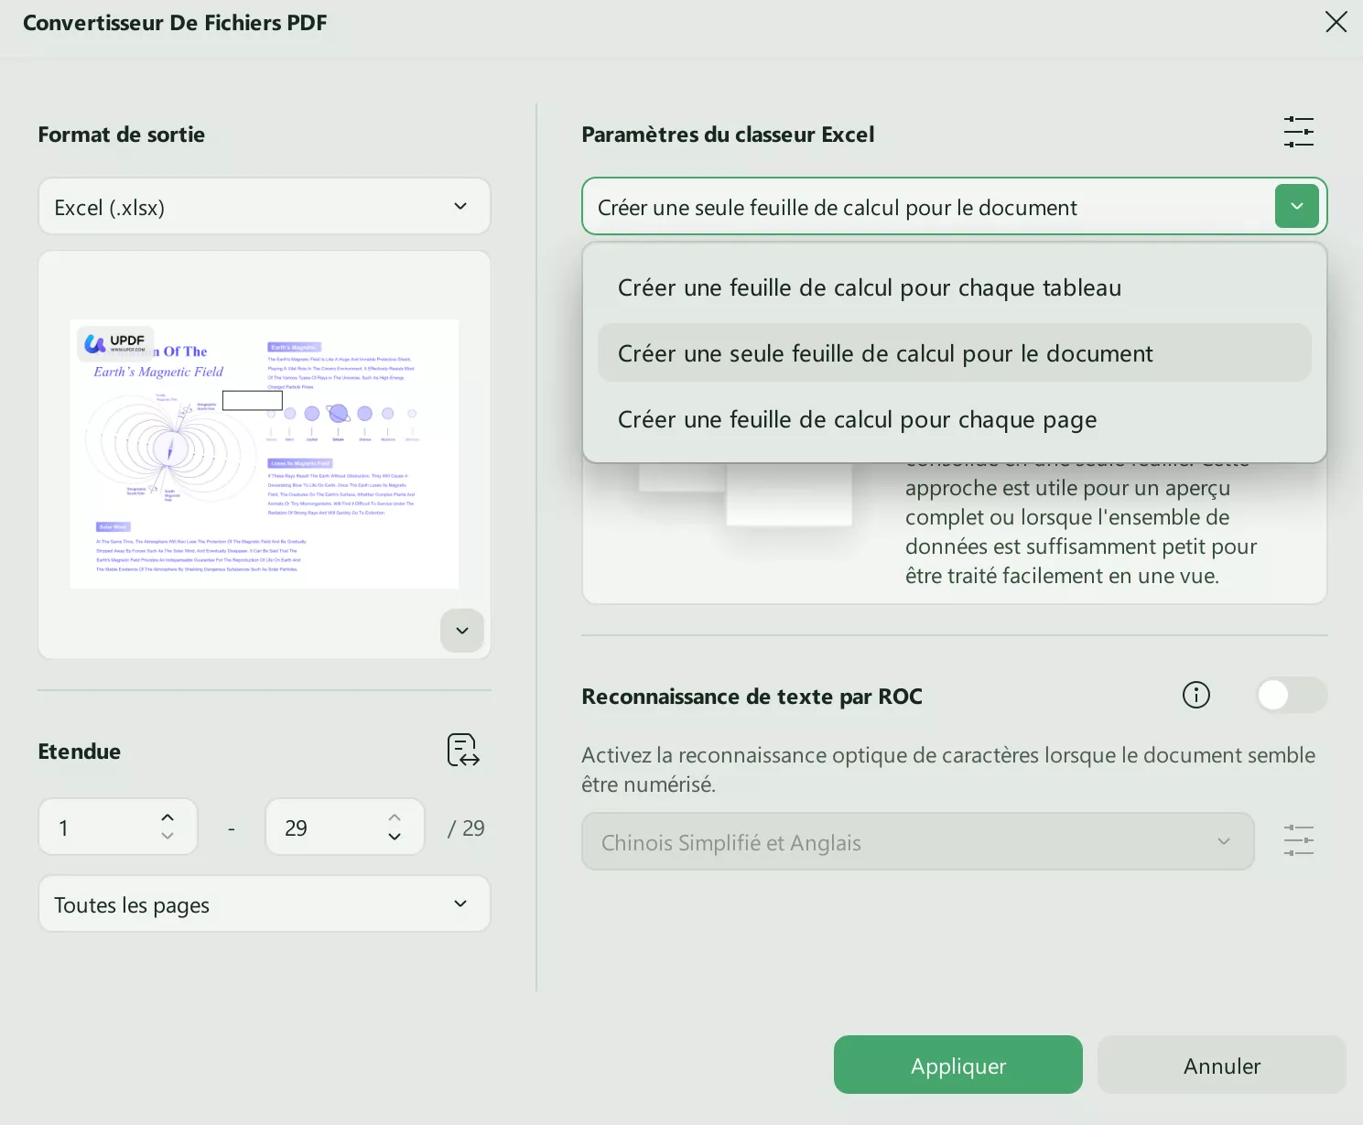Open Excel workbook advanced settings sliders icon
The height and width of the screenshot is (1125, 1363).
click(x=1298, y=133)
